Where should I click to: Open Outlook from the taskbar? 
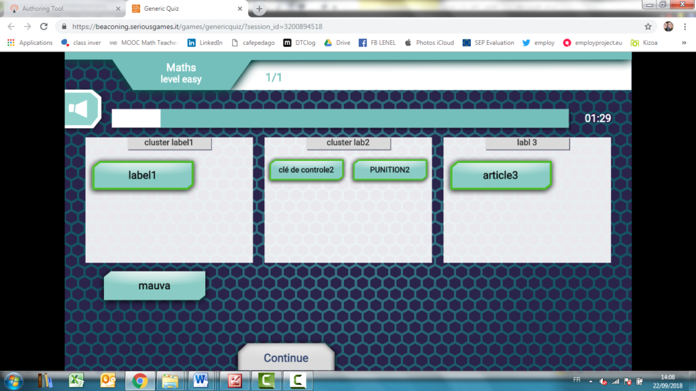pos(108,381)
